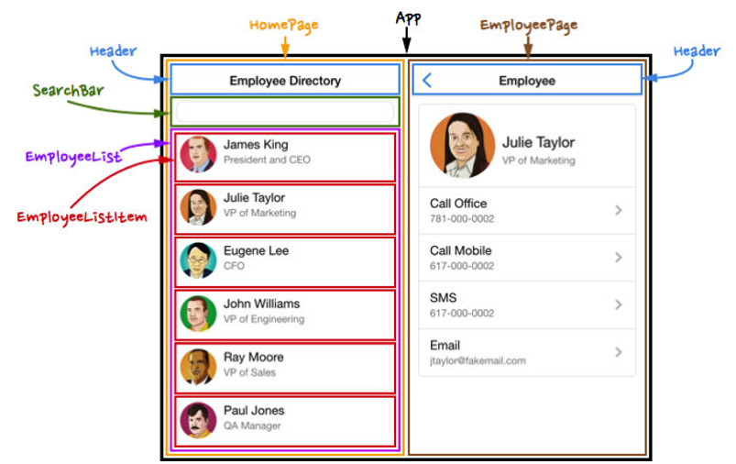Open the Email row chevron

click(619, 352)
